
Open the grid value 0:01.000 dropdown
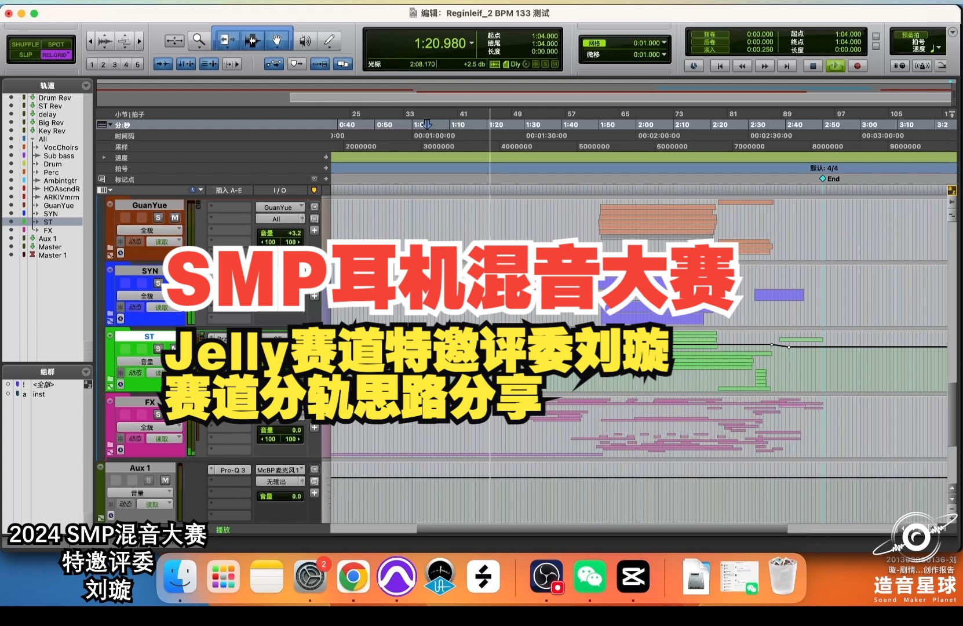point(664,43)
